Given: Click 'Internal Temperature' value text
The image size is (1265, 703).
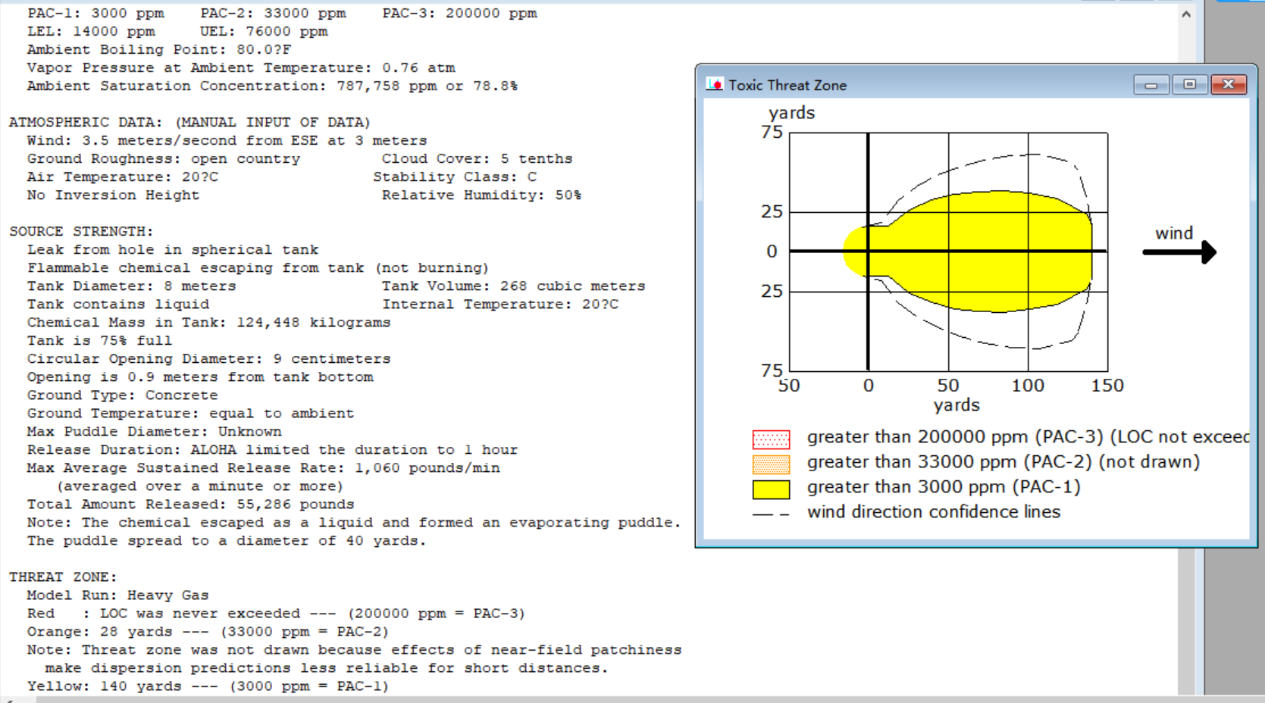Looking at the screenshot, I should click(500, 305).
